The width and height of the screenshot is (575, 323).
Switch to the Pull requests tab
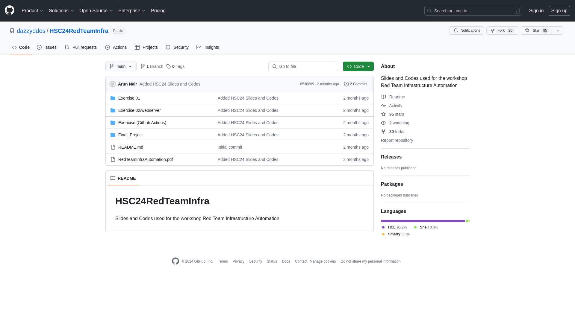pos(81,47)
